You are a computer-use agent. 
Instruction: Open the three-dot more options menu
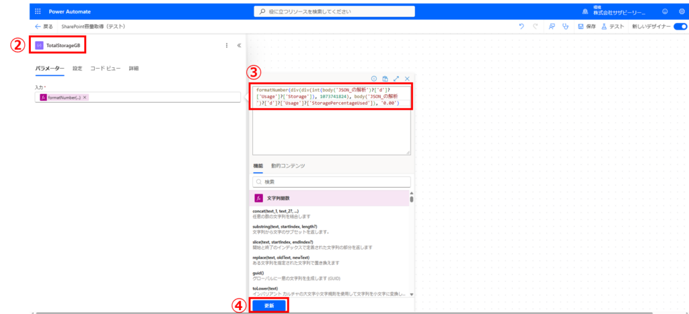click(226, 46)
